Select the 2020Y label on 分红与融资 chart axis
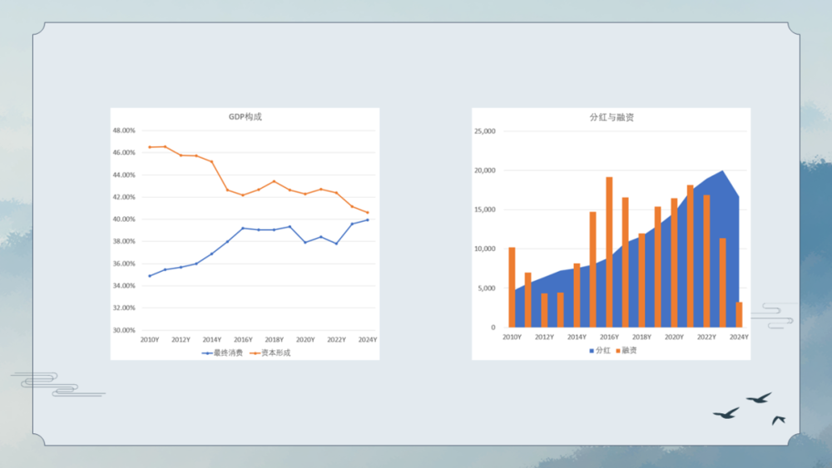The width and height of the screenshot is (832, 468). pos(673,337)
